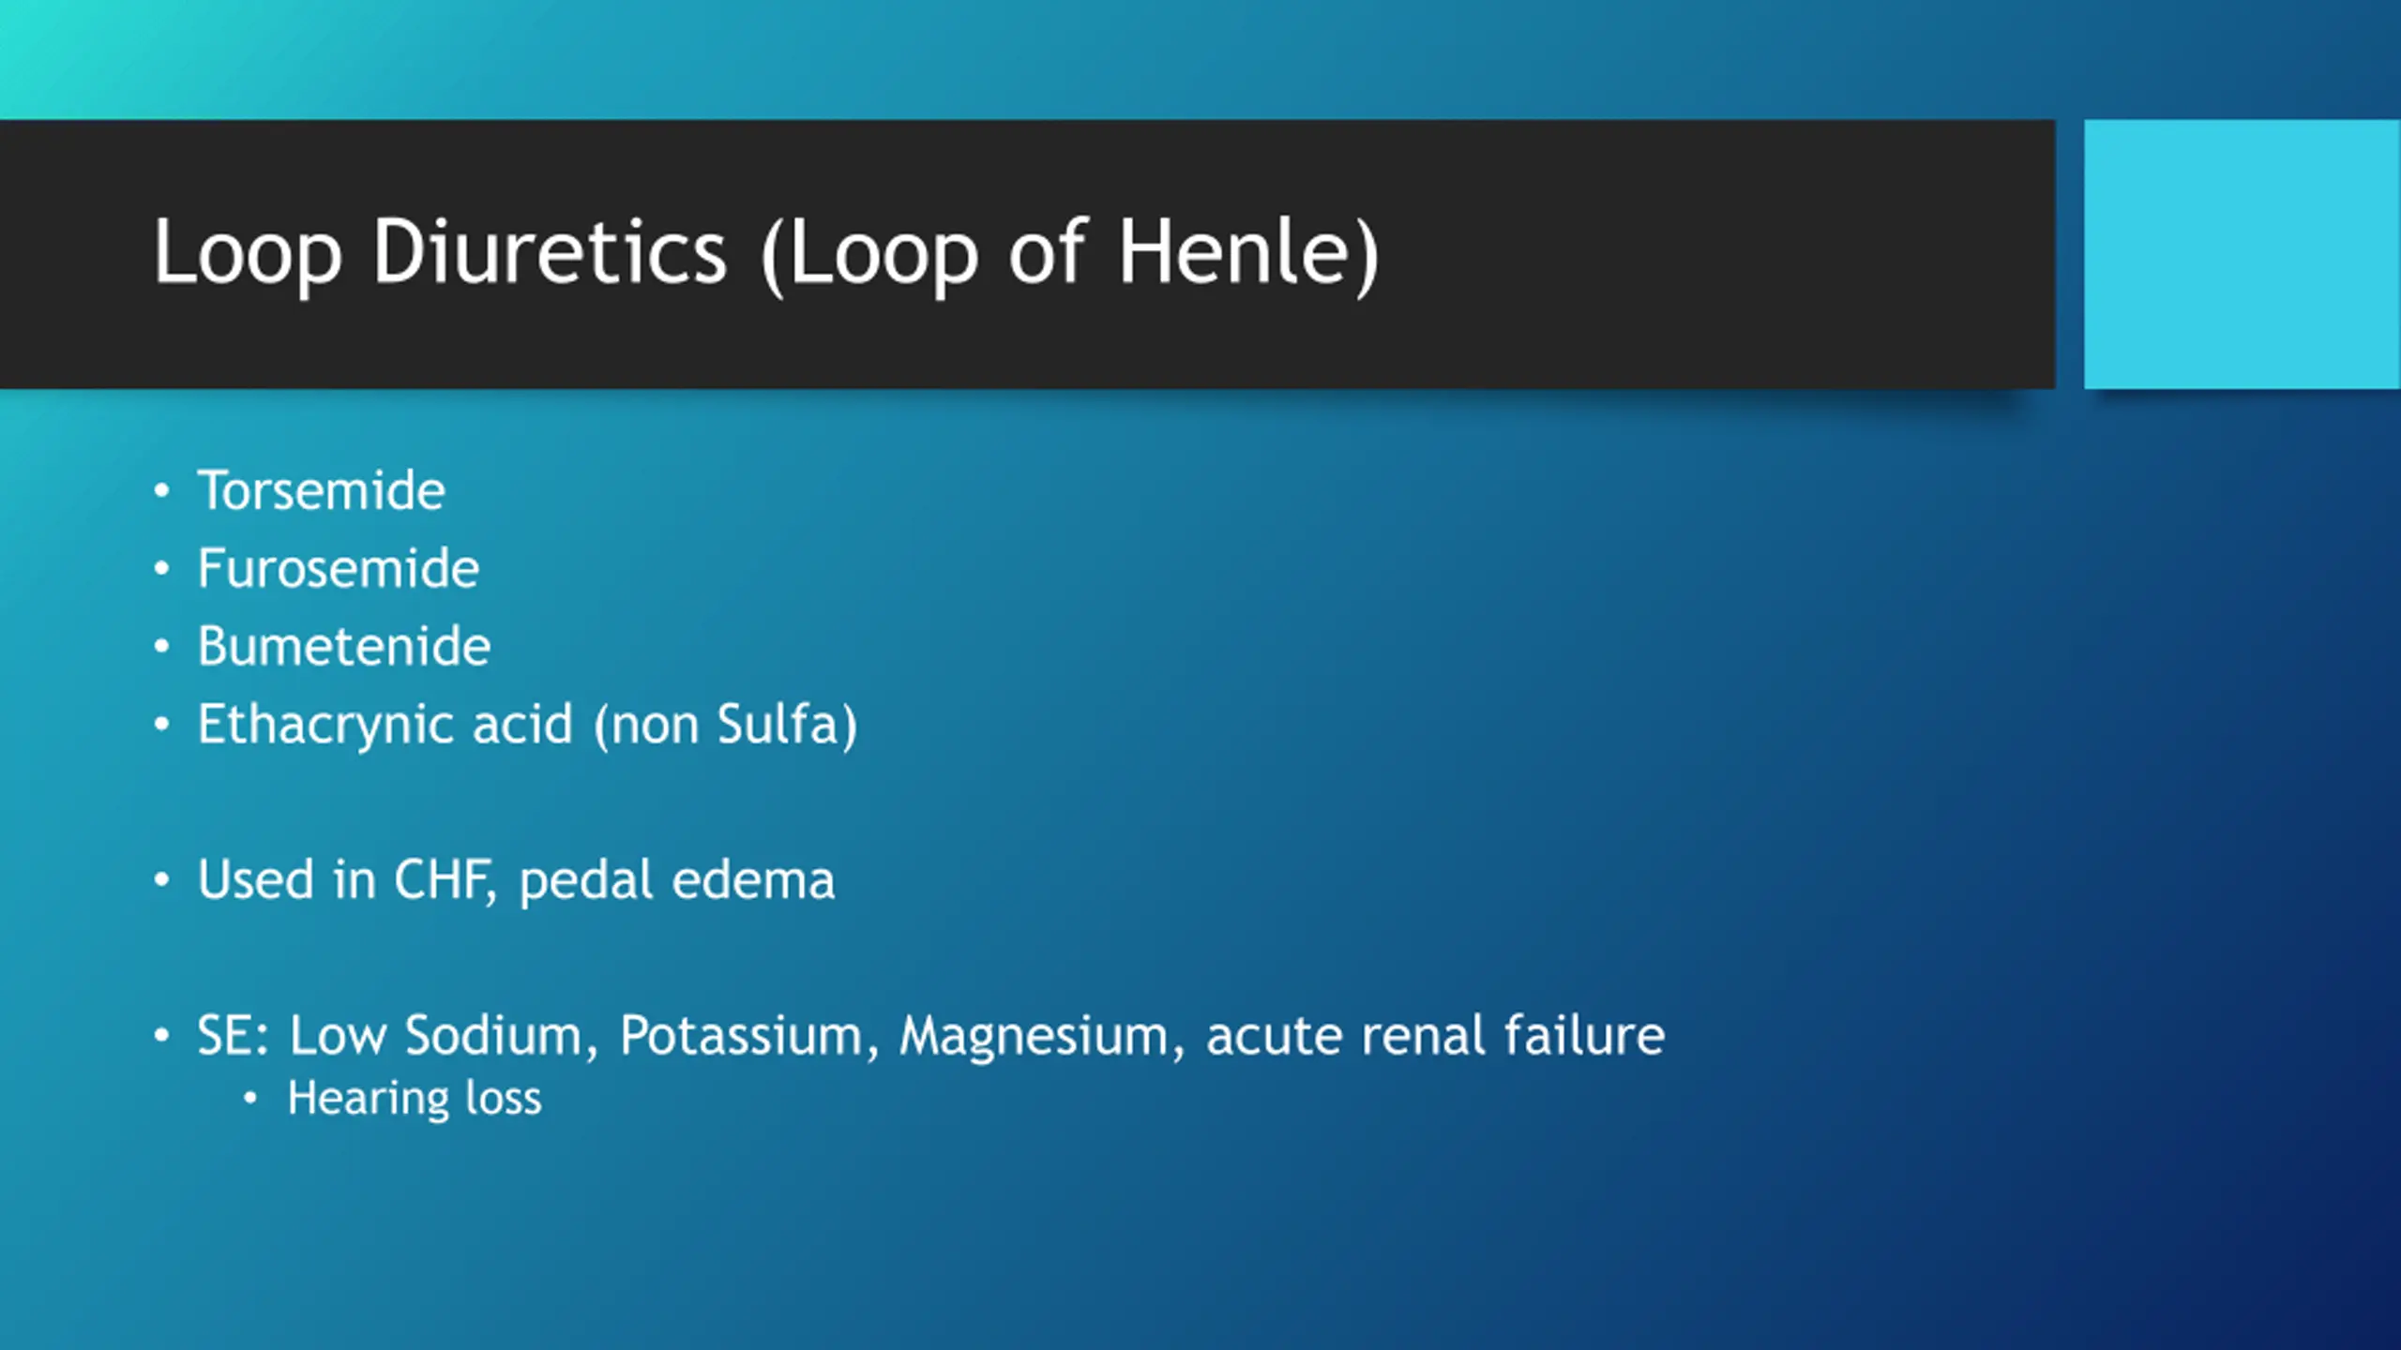Click the (non Sulfa) parenthetical
Viewport: 2401px width, 1350px height.
coord(726,725)
